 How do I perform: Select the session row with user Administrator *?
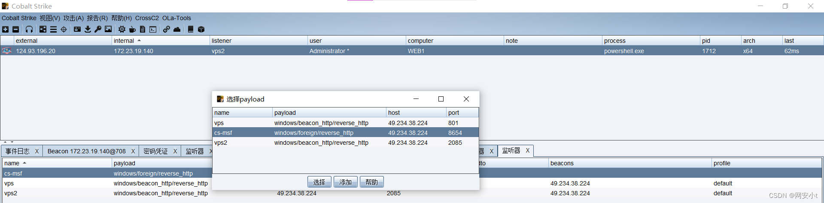(412, 51)
